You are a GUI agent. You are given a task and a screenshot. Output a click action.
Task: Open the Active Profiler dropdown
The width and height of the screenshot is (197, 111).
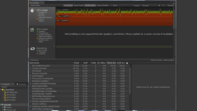(x=104, y=5)
